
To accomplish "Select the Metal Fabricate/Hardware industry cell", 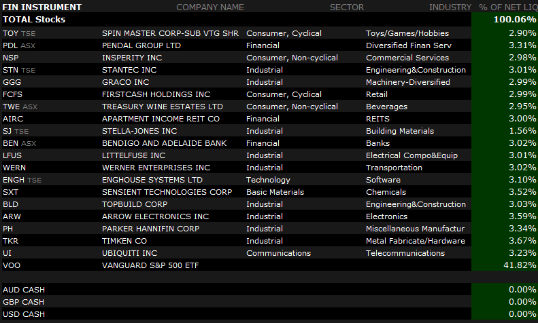I will 416,241.
